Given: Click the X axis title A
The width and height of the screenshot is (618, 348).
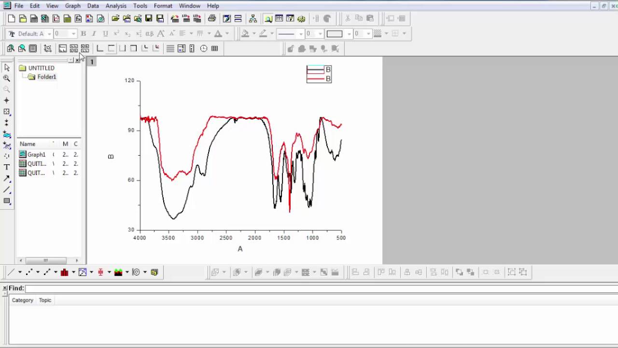Looking at the screenshot, I should coord(240,249).
